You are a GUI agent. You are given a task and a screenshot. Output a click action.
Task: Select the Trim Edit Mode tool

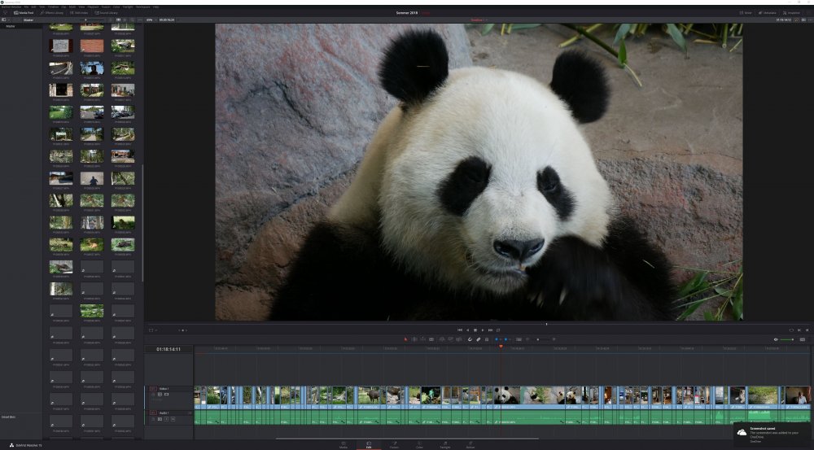pos(414,339)
